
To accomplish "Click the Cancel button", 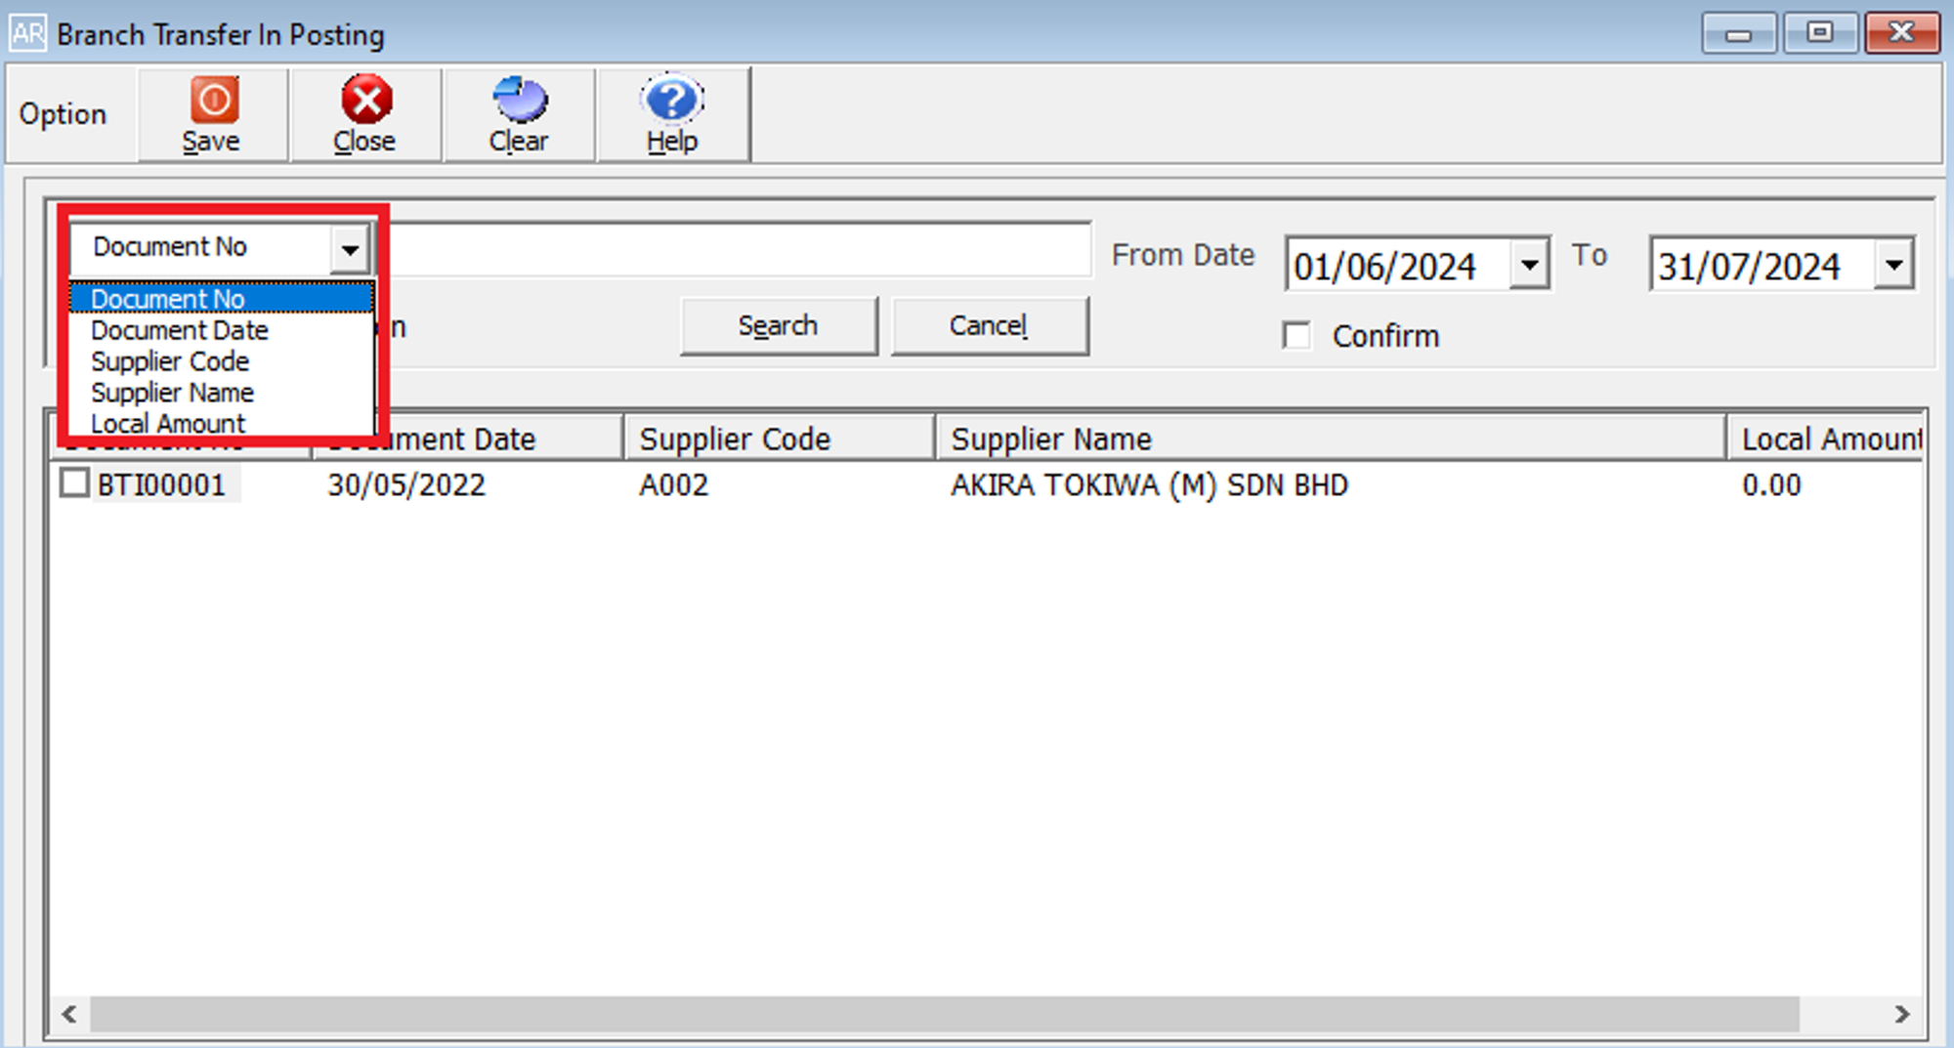I will [x=989, y=326].
